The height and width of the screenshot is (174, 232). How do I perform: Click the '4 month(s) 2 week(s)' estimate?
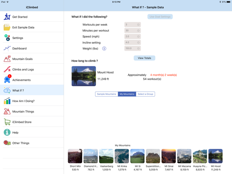tap(163, 75)
